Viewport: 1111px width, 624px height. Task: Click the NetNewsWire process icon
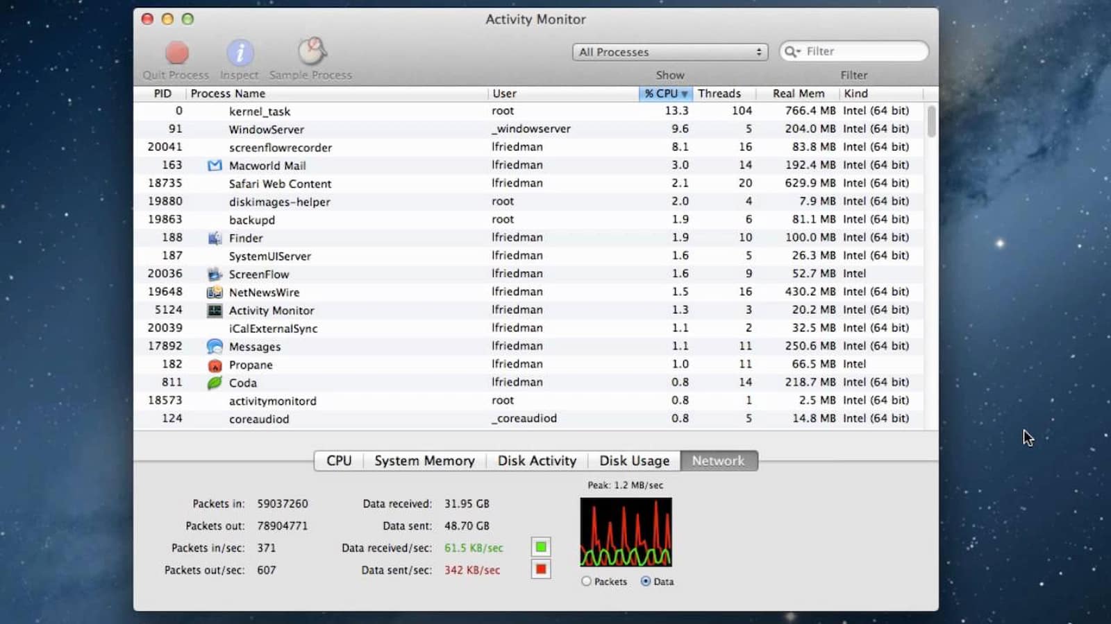[215, 293]
